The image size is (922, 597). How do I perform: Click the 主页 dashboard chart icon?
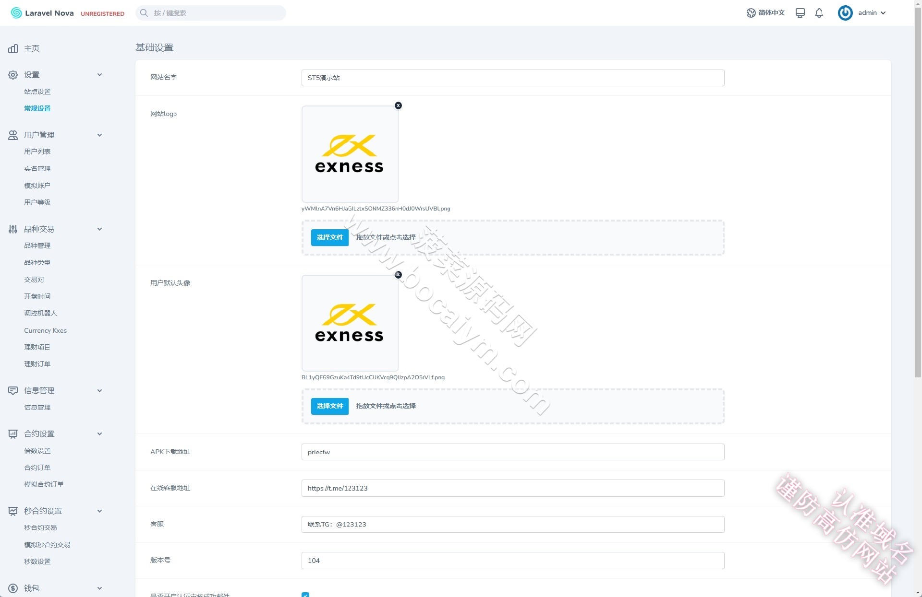[x=13, y=48]
